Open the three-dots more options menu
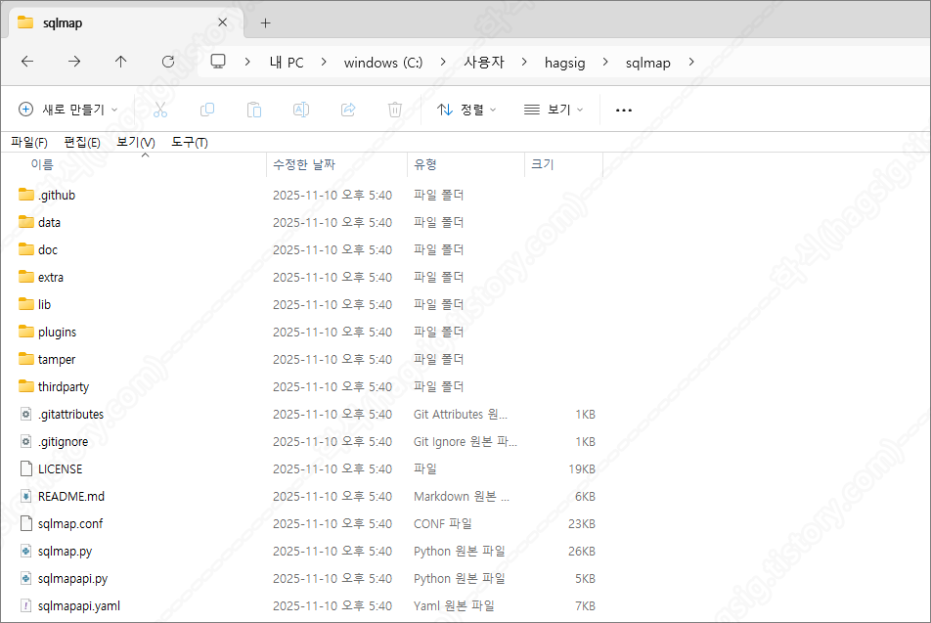 pos(624,110)
